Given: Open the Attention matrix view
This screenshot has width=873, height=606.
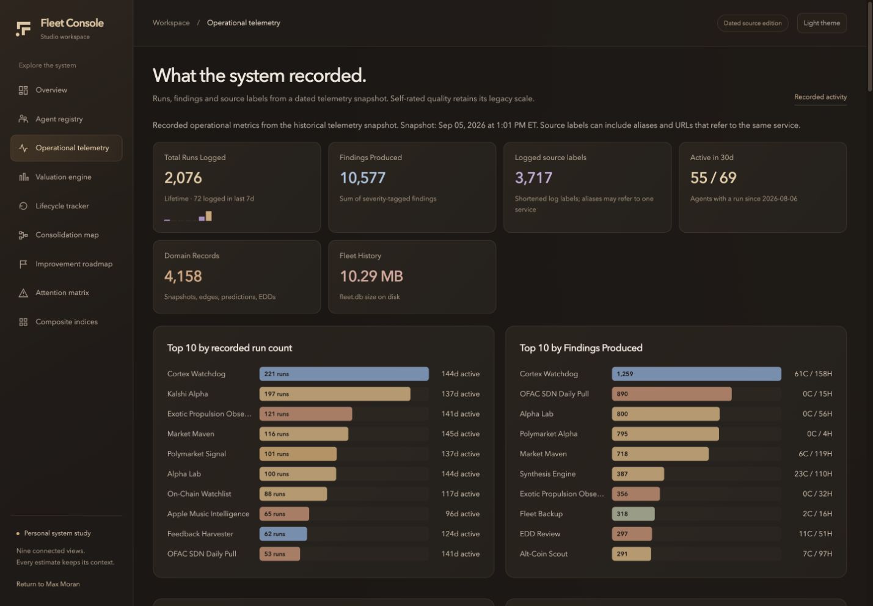Looking at the screenshot, I should (66, 293).
